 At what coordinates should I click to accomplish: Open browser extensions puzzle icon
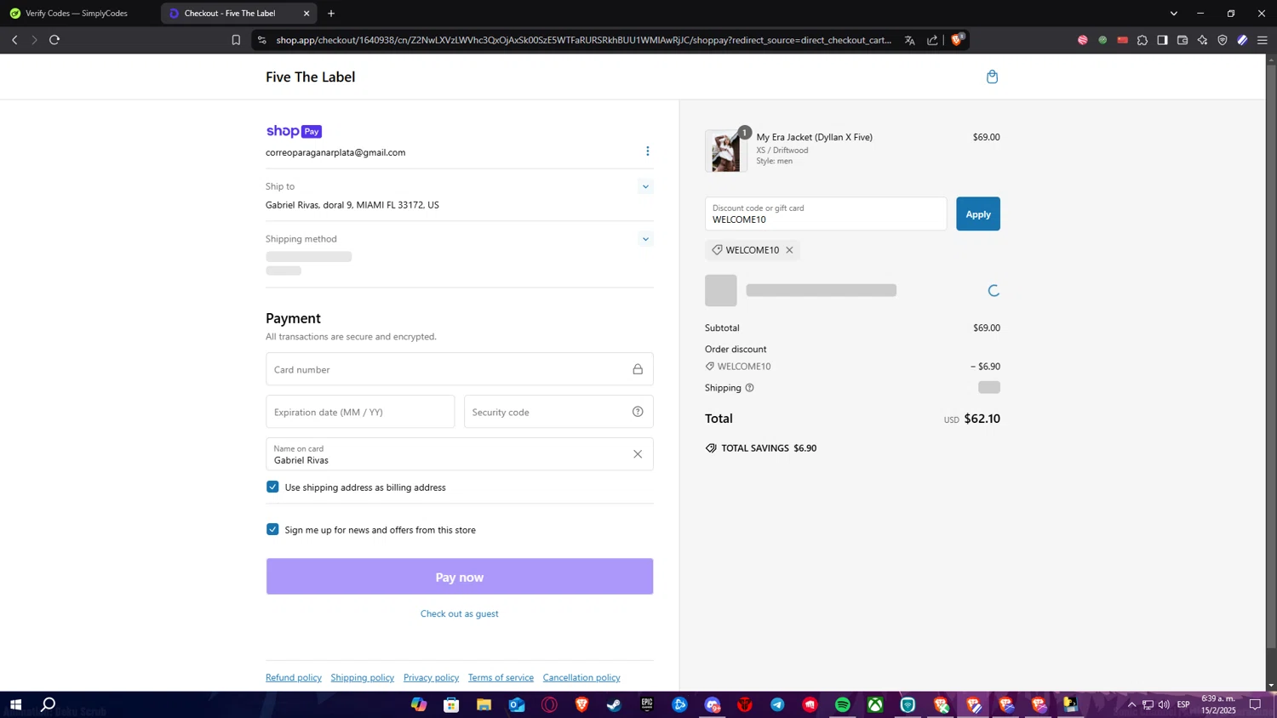(x=1142, y=40)
